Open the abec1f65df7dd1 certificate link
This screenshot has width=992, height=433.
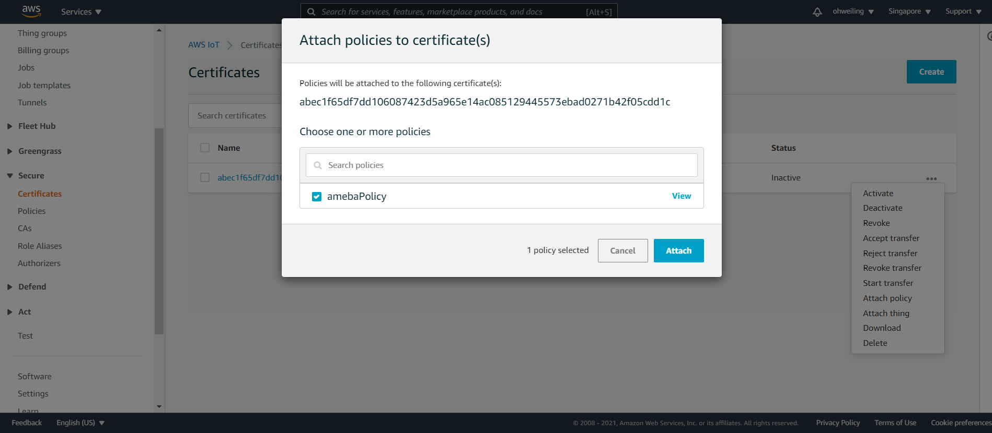[x=249, y=178]
